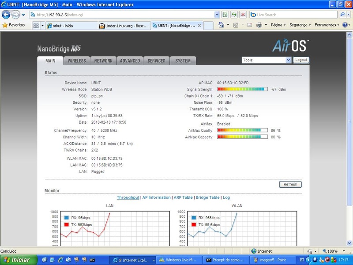This screenshot has height=265, width=353.
Task: Switch to imagem5 - Paint taskbar button
Action: (272, 260)
